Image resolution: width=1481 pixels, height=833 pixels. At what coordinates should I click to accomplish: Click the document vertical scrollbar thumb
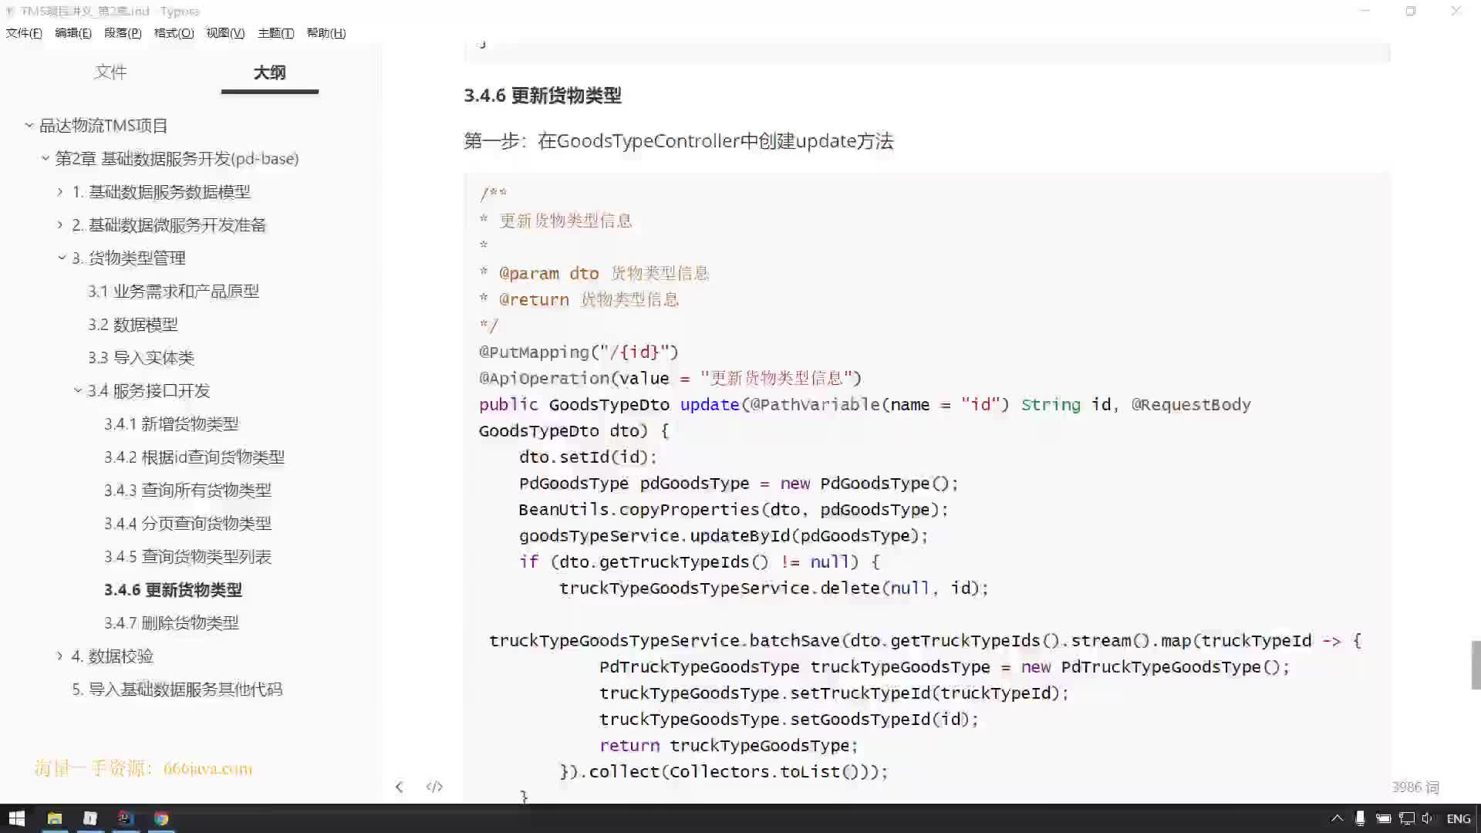1476,664
